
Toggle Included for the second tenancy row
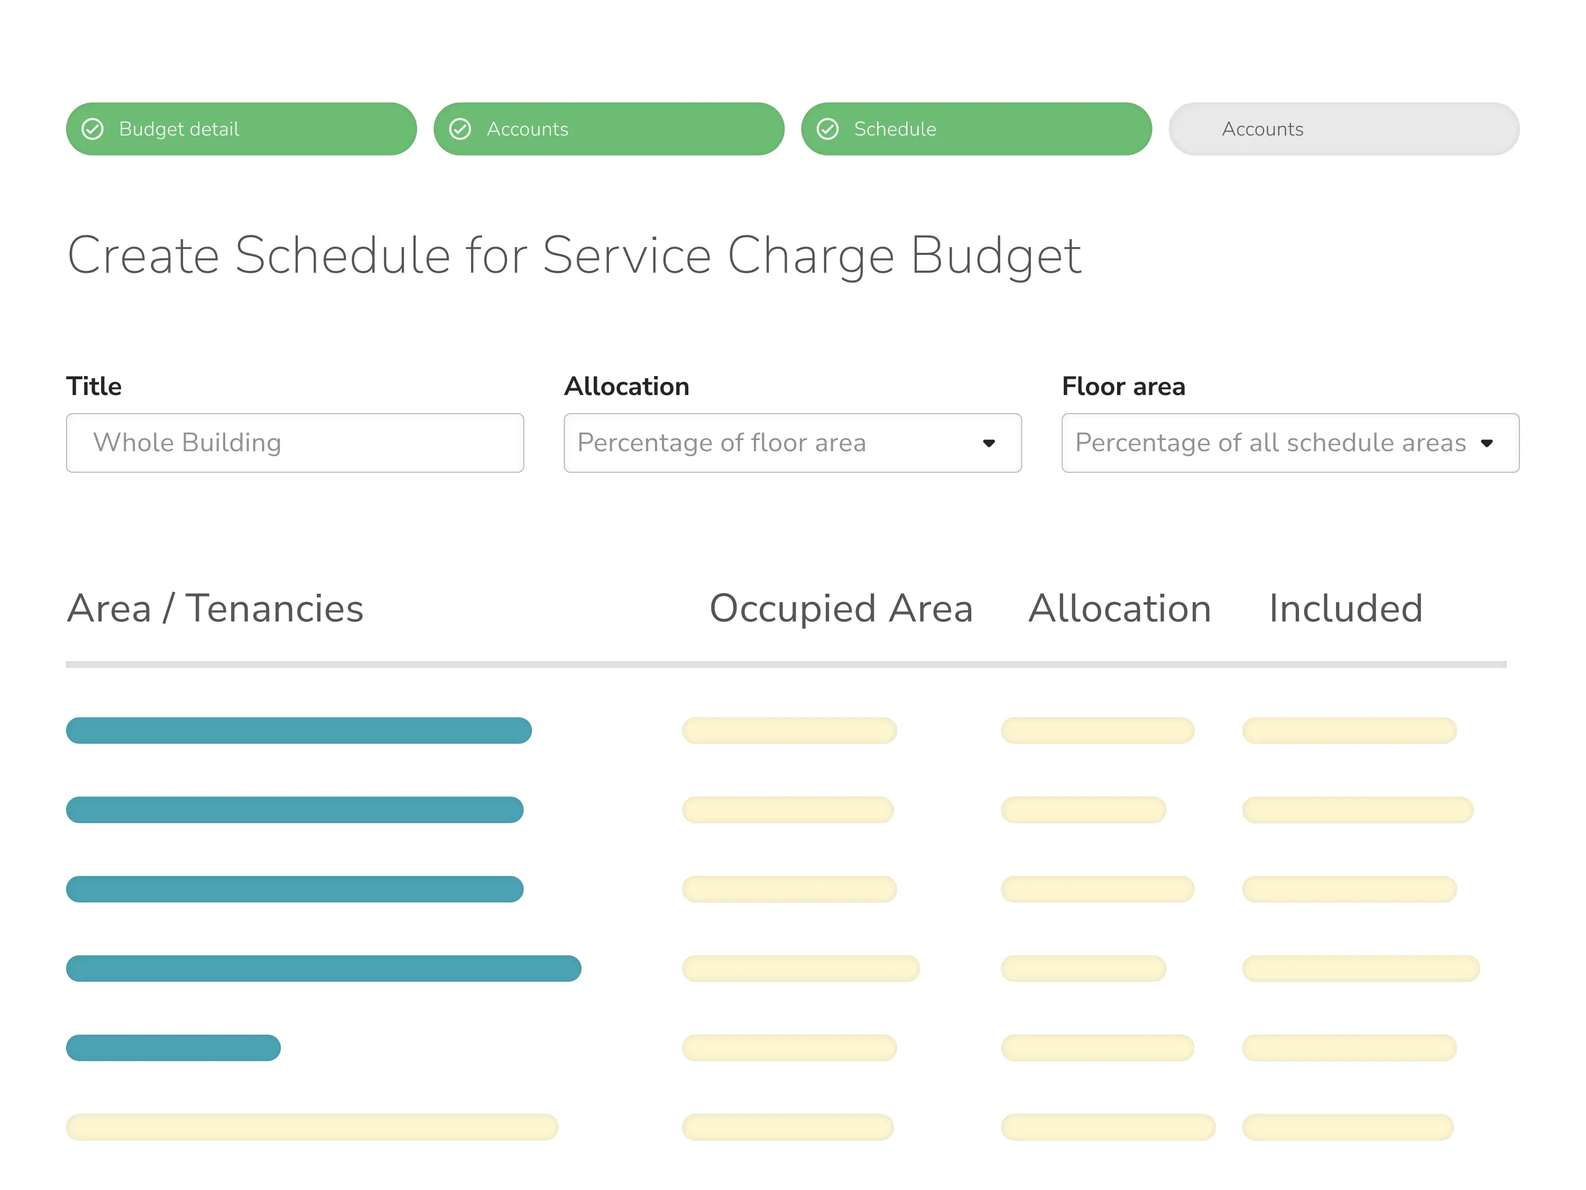tap(1357, 809)
